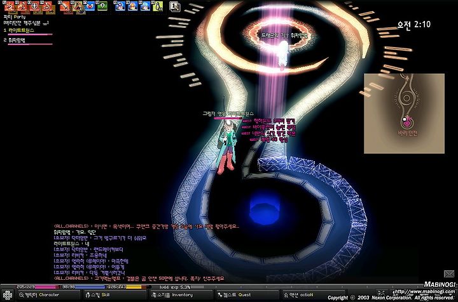The height and width of the screenshot is (302, 458).
Task: Select the skill icon right of the sword
Action: [x=78, y=6]
